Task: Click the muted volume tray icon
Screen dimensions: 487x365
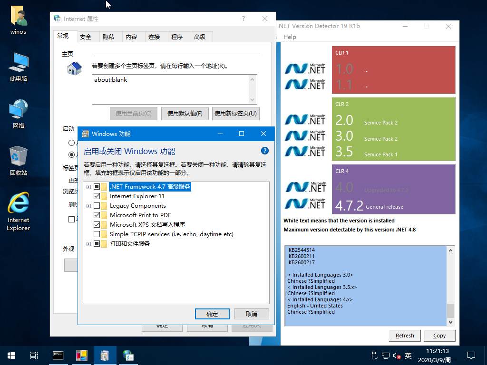Action: click(397, 355)
